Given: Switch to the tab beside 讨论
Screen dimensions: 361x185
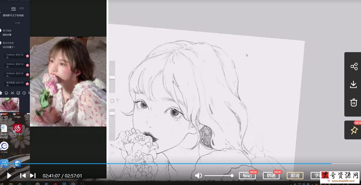Looking at the screenshot, I should point(22,8).
